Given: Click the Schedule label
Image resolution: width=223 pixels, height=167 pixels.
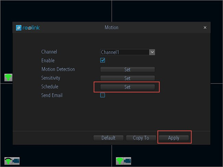Looking at the screenshot, I should (x=50, y=86).
